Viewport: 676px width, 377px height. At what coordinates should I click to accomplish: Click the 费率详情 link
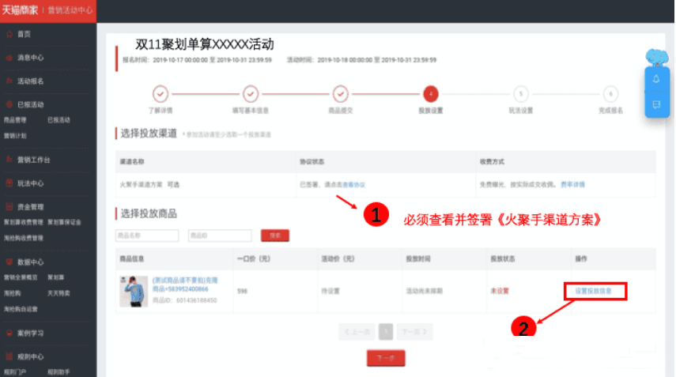(572, 184)
